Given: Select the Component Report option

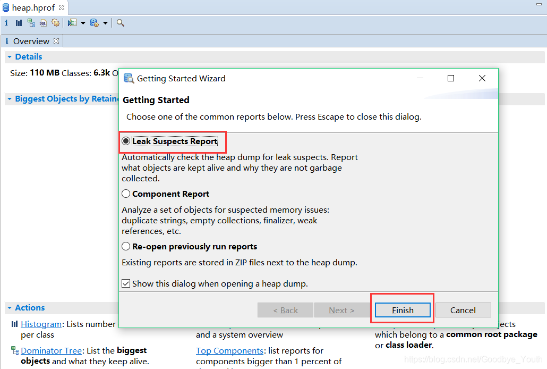Looking at the screenshot, I should (x=166, y=194).
